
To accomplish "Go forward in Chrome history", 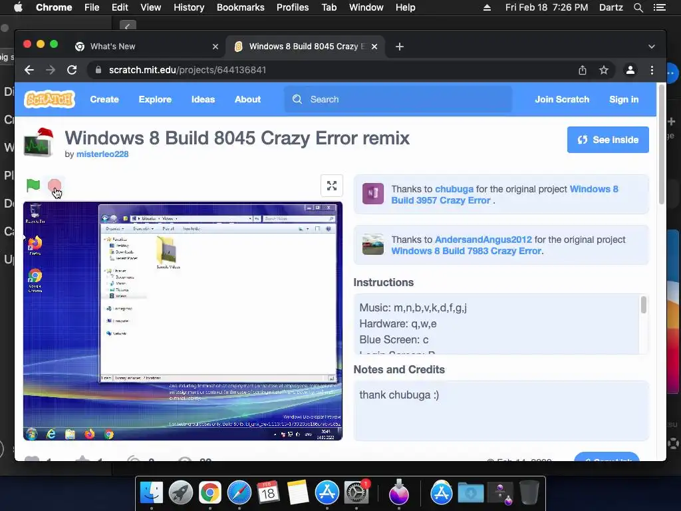I will click(51, 70).
